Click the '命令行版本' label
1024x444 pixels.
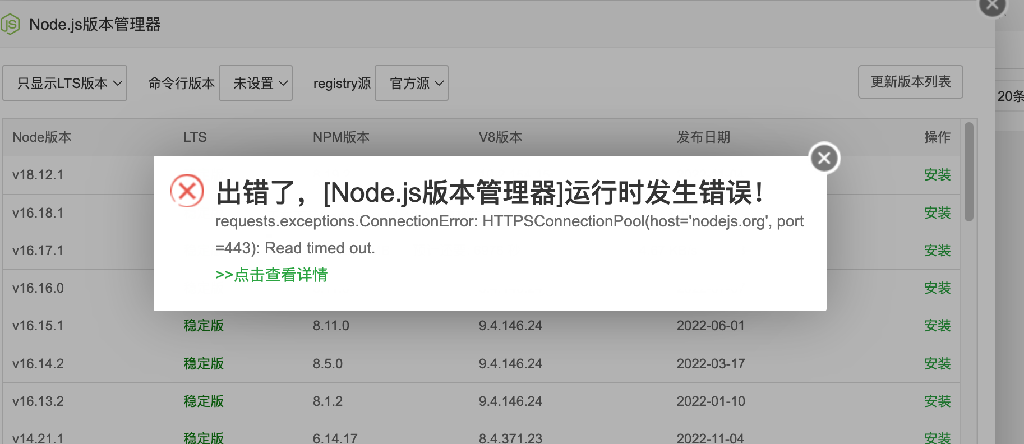[181, 84]
